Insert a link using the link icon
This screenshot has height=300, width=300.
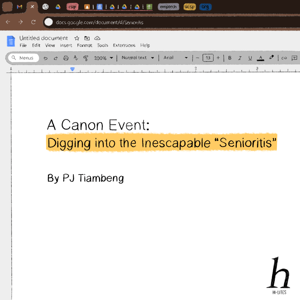(284, 58)
